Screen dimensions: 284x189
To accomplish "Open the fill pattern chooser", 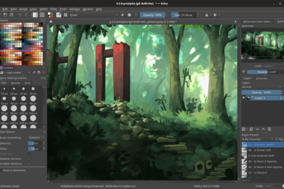I will (x=42, y=15).
